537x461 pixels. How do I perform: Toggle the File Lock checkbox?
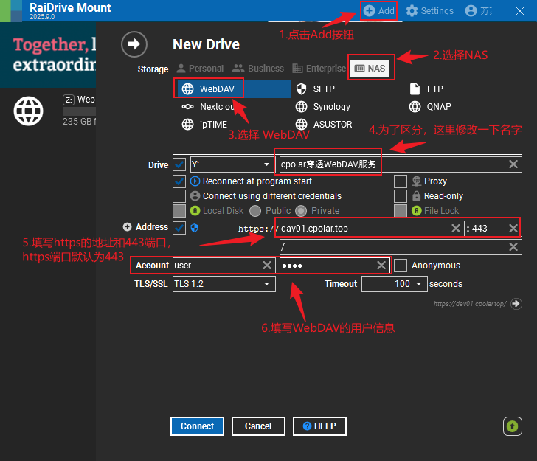(x=401, y=211)
